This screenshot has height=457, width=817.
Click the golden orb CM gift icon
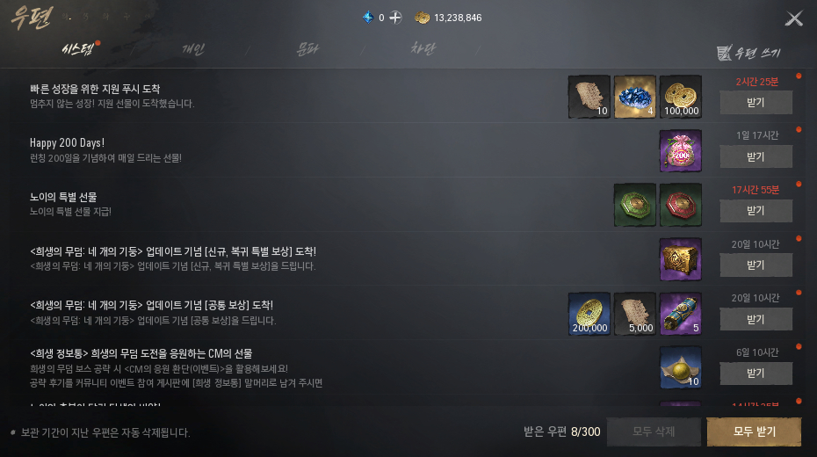(x=681, y=368)
